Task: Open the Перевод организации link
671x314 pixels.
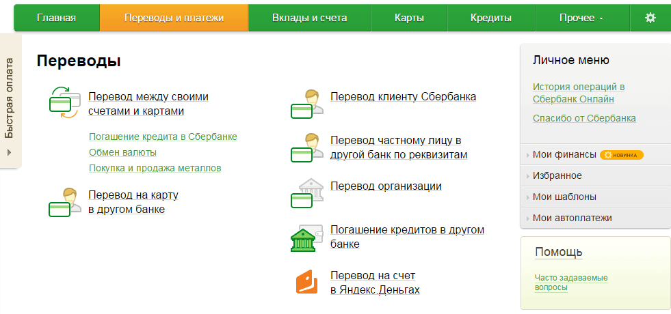Action: point(386,186)
